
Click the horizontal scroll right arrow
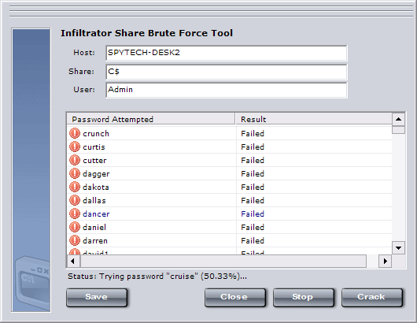pyautogui.click(x=385, y=261)
